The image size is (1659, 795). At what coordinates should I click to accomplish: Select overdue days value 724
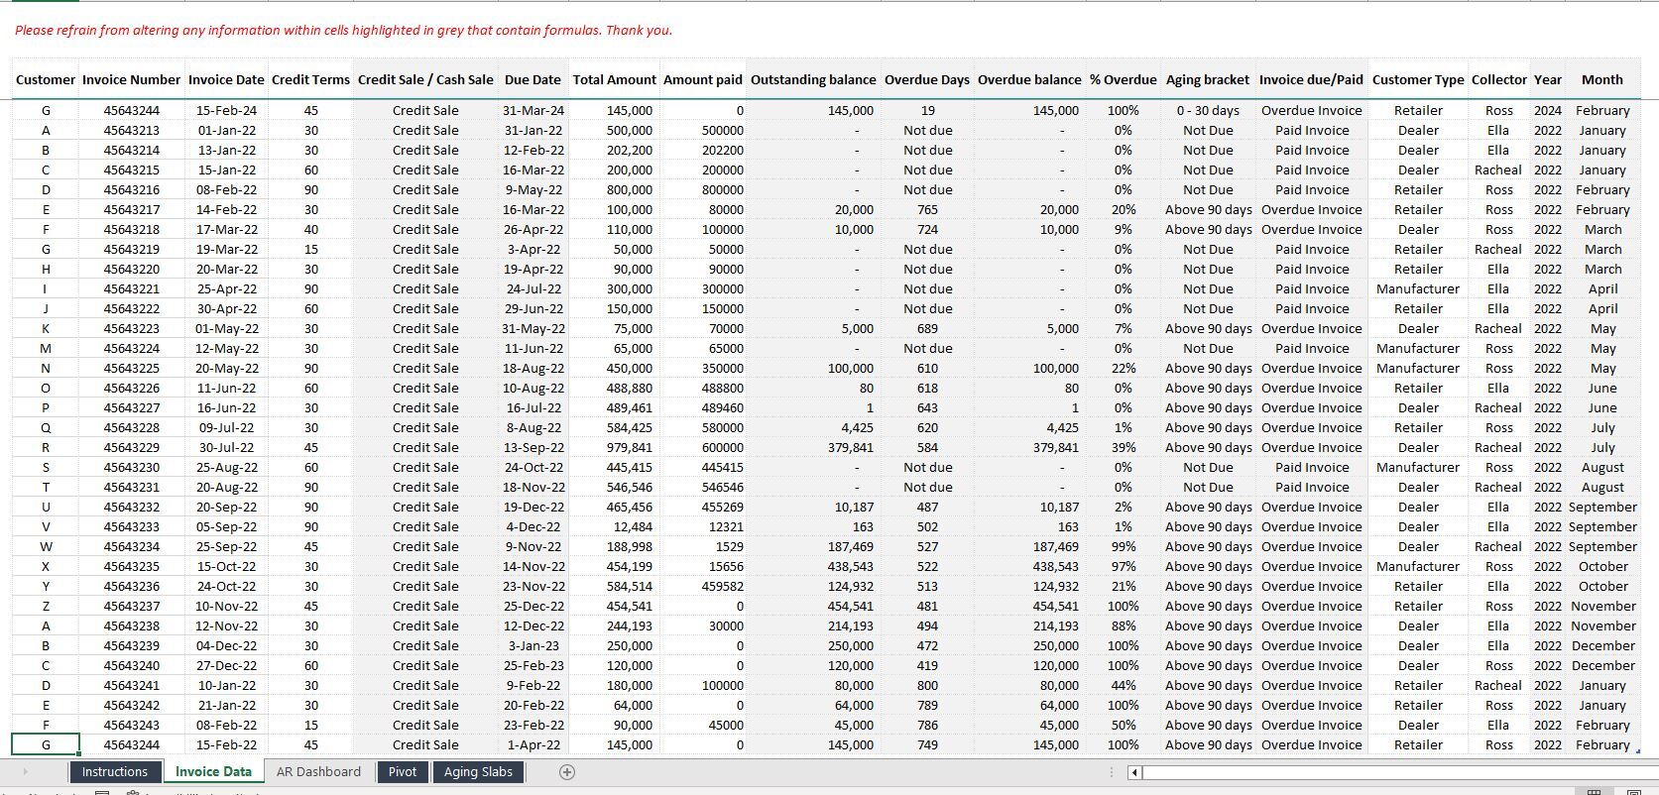point(927,229)
